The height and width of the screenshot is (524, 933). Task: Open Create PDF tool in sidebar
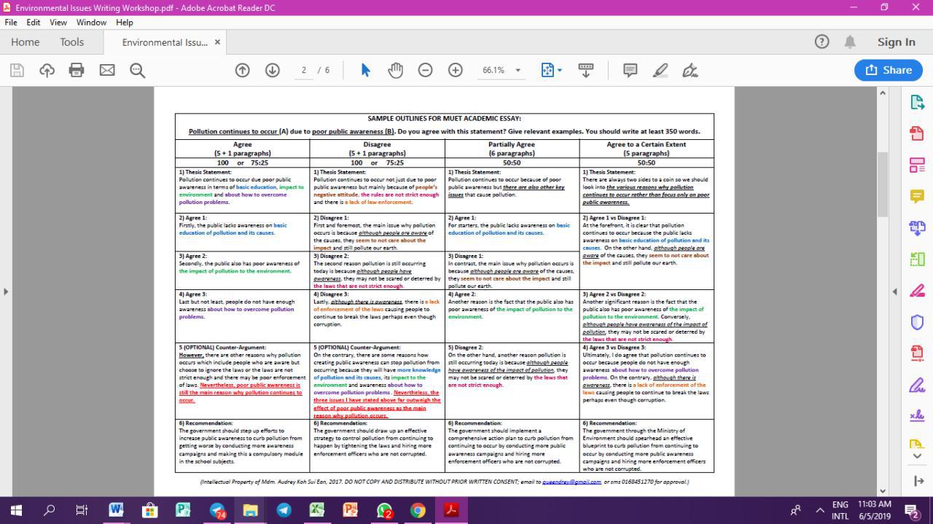[x=917, y=133]
